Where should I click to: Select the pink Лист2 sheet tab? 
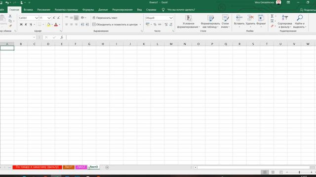coord(81,167)
